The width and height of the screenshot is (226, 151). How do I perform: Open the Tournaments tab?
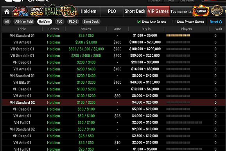181,11
